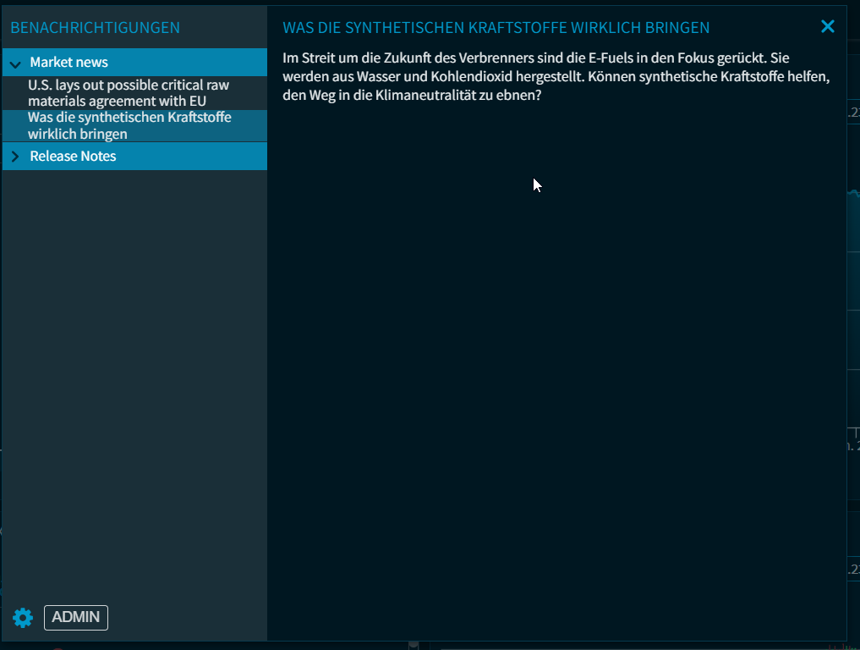Viewport: 860px width, 650px height.
Task: Click the article paragraph starting with Im Streit
Action: (554, 76)
